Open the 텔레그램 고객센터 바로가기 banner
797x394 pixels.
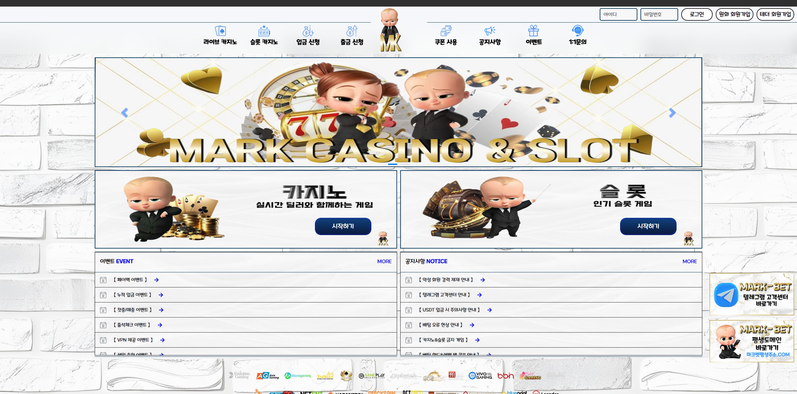[x=752, y=294]
